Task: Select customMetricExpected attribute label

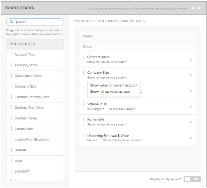Action: (32, 139)
